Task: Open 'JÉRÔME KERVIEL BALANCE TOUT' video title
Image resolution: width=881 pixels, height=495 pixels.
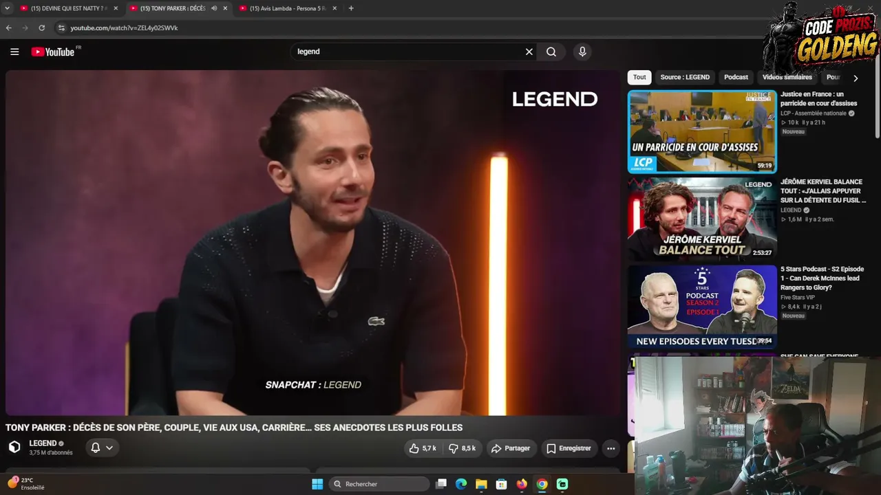Action: coord(822,191)
